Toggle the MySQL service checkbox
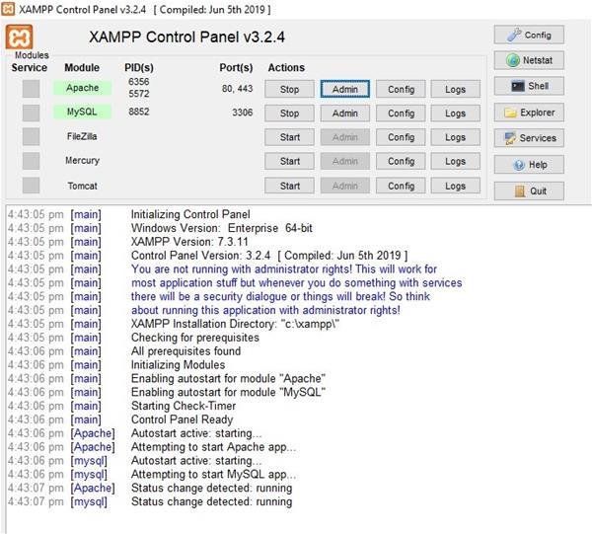The height and width of the screenshot is (534, 592). 31,113
